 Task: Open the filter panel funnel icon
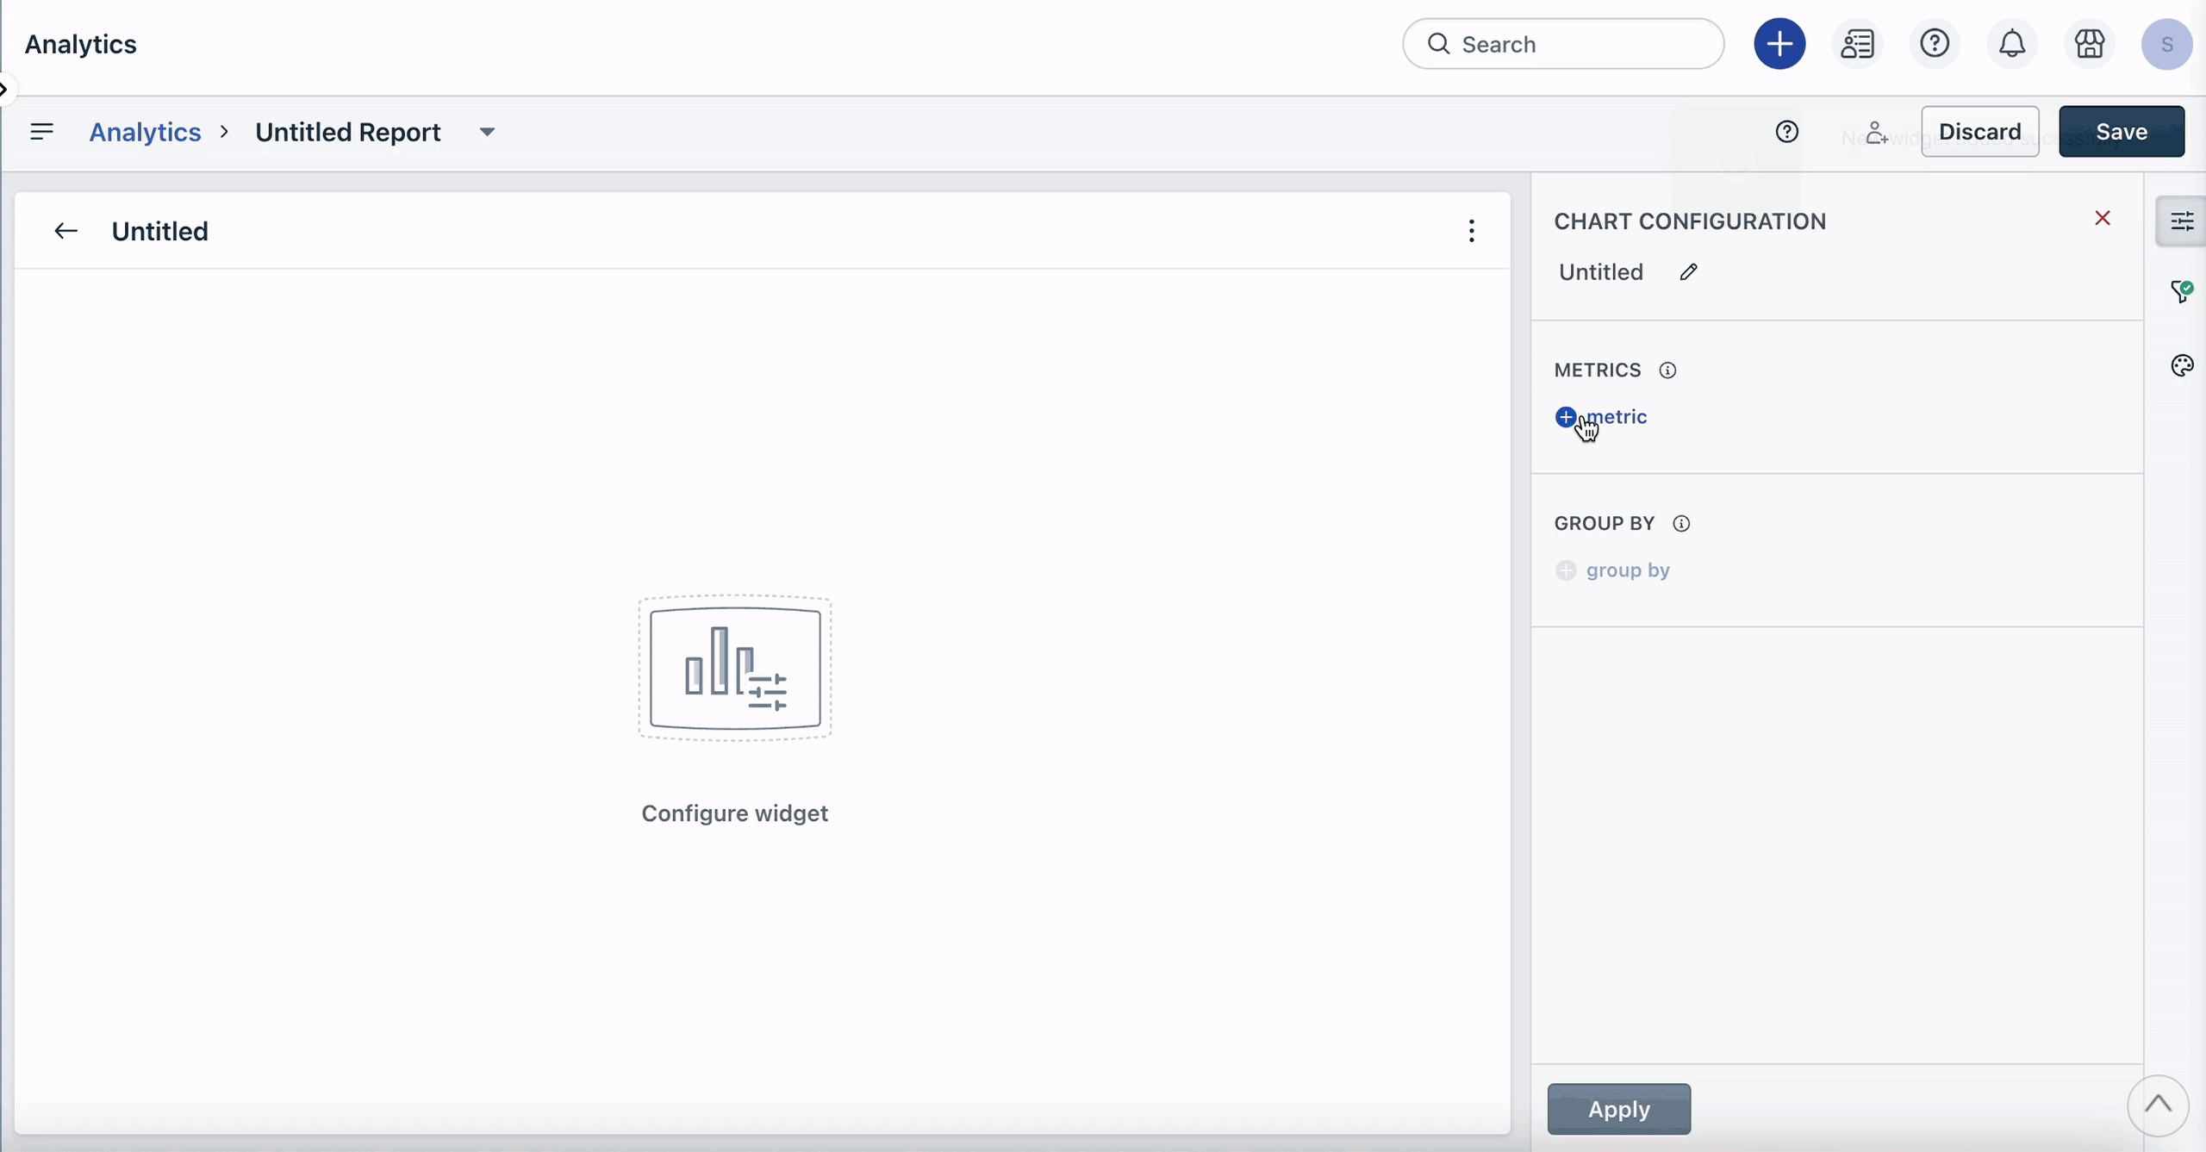(2181, 292)
